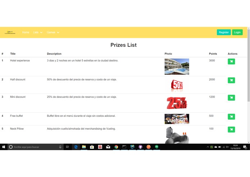Viewport: 250px width, 177px height.
Task: Show hidden system tray icons
Action: click(208, 147)
